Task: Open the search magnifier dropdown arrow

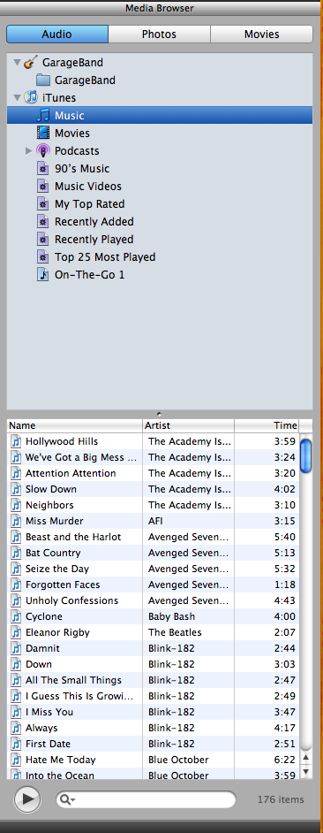Action: (x=69, y=799)
